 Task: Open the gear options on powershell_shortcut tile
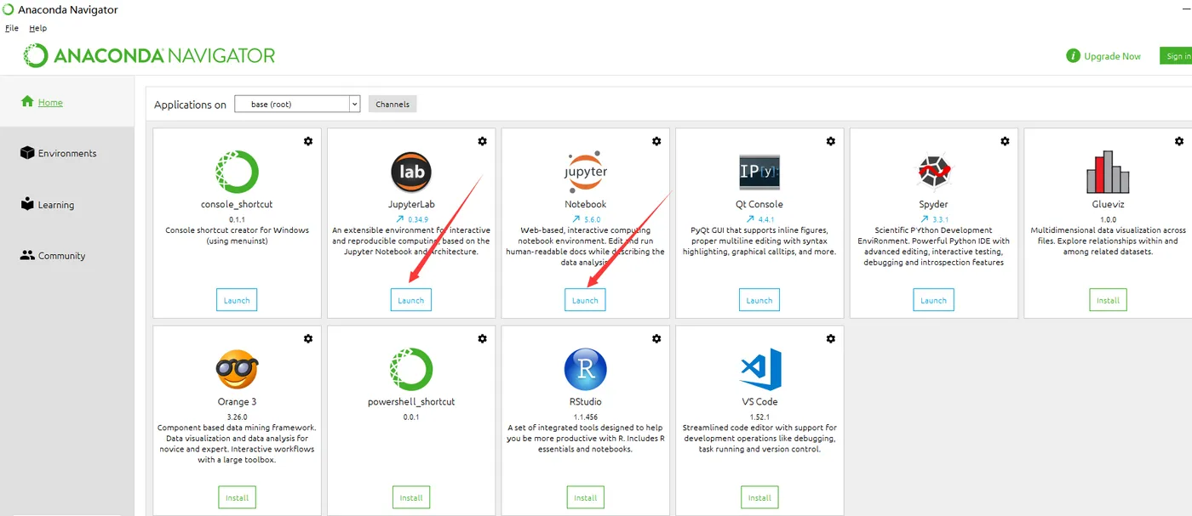tap(482, 338)
